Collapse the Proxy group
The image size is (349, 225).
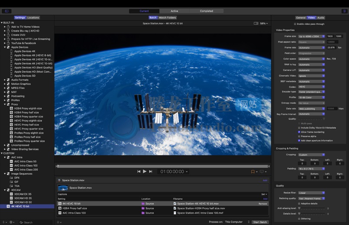coord(5,104)
